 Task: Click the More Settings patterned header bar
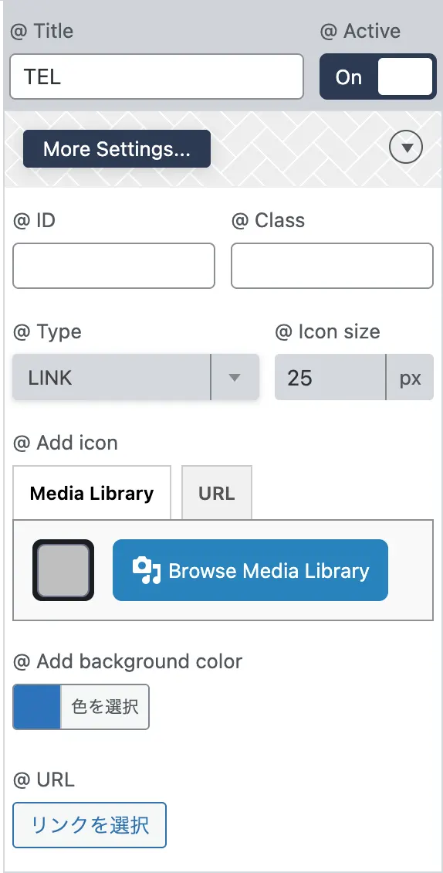[x=222, y=148]
